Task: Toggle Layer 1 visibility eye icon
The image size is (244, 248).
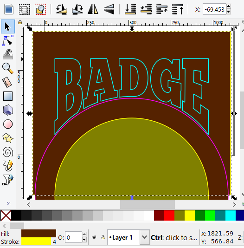Action: 94,237
